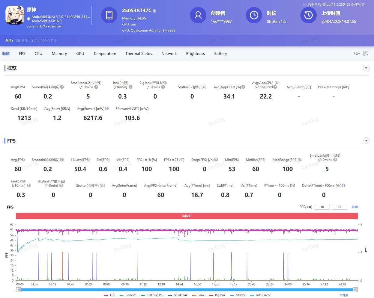
Task: Click the FPS threshold field showing 18
Action: click(322, 207)
